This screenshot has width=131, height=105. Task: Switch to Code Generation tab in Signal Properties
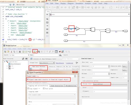click(57, 86)
